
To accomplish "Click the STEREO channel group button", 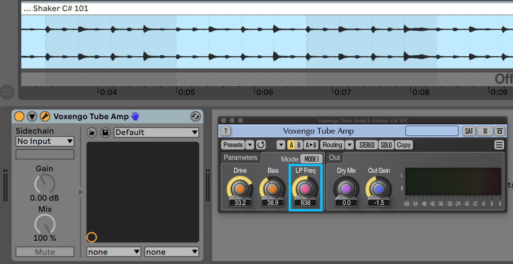I will [x=367, y=145].
